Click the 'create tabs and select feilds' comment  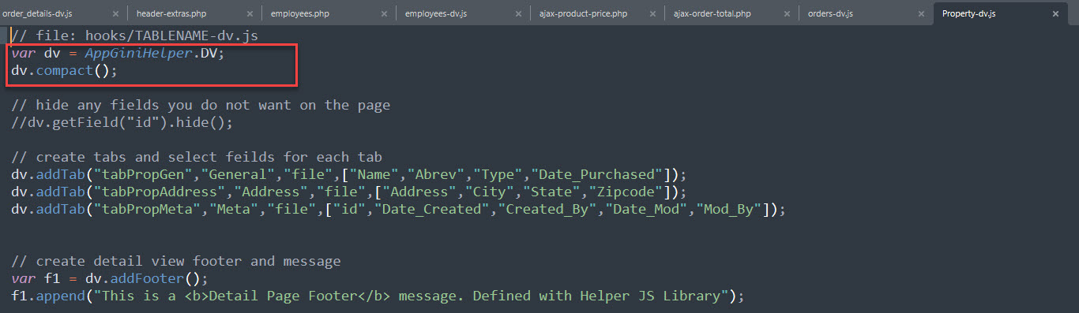point(197,157)
